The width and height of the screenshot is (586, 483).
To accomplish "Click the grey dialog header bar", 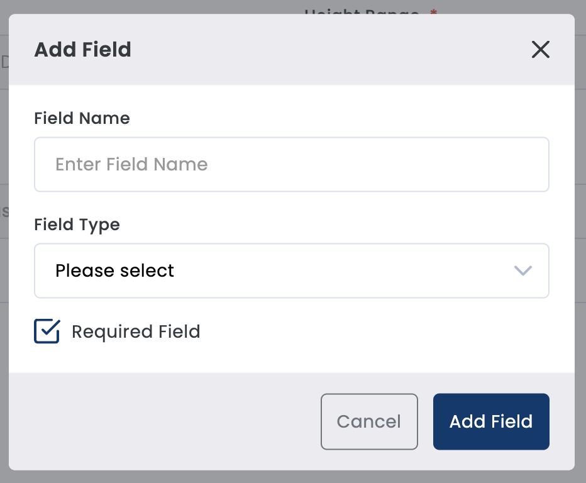I will tap(314, 50).
